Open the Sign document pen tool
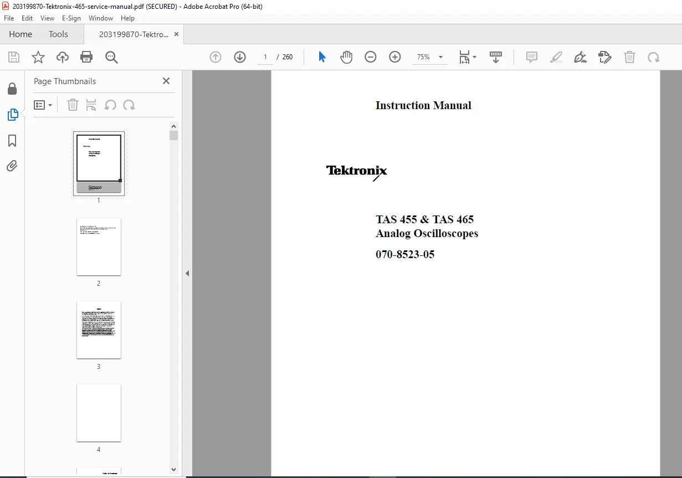Image resolution: width=682 pixels, height=478 pixels. (x=581, y=57)
